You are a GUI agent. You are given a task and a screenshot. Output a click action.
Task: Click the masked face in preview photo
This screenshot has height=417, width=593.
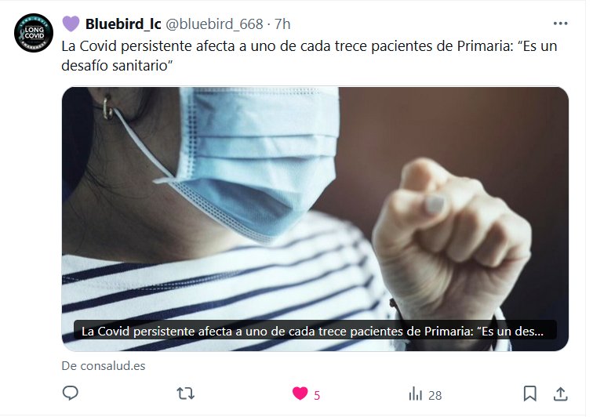tap(253, 159)
